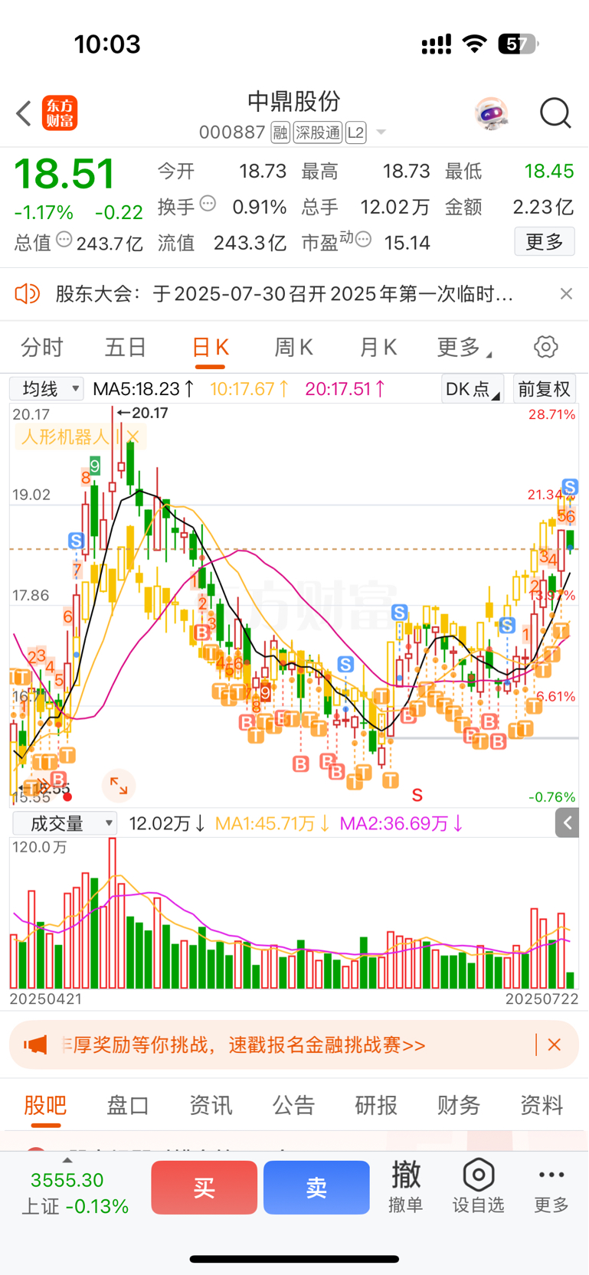Viewport: 589px width, 1275px height.
Task: Expand chart to fullscreen icon
Action: click(119, 785)
